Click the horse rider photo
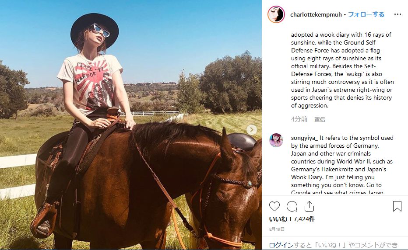 coord(131,125)
